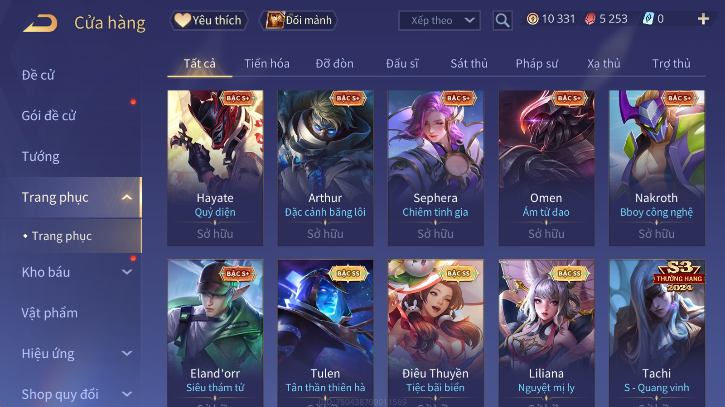Select the Pháp sư tab
The image size is (725, 407).
[536, 64]
